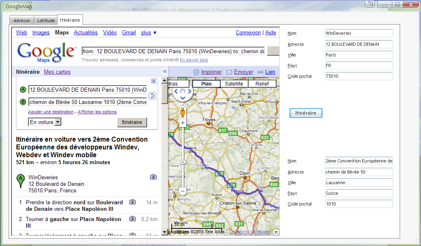Open the Gmail link
This screenshot has height=246, width=421.
click(129, 33)
